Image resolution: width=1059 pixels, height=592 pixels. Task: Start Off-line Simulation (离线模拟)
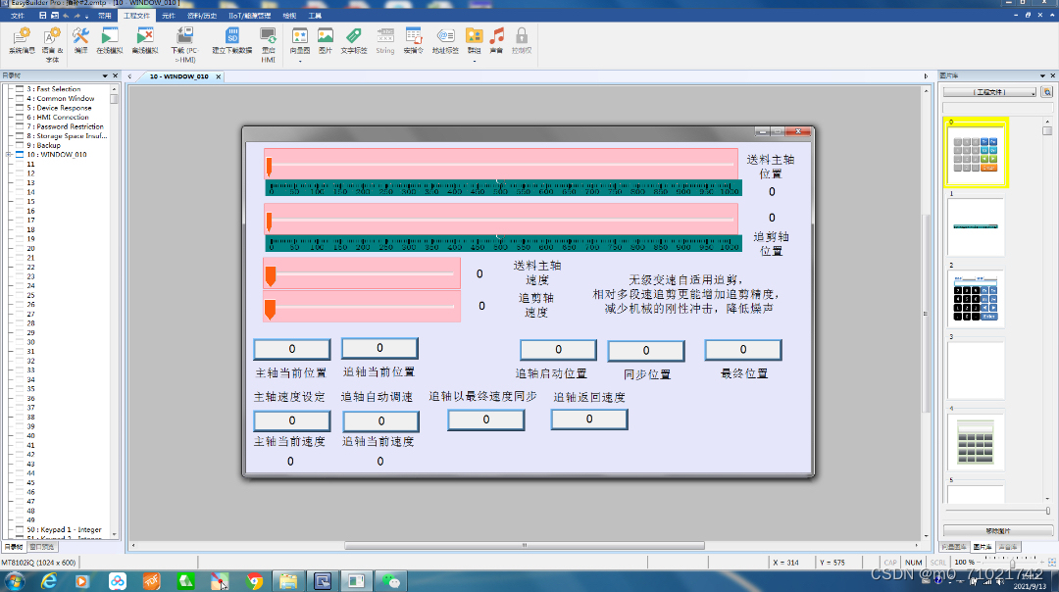[144, 40]
